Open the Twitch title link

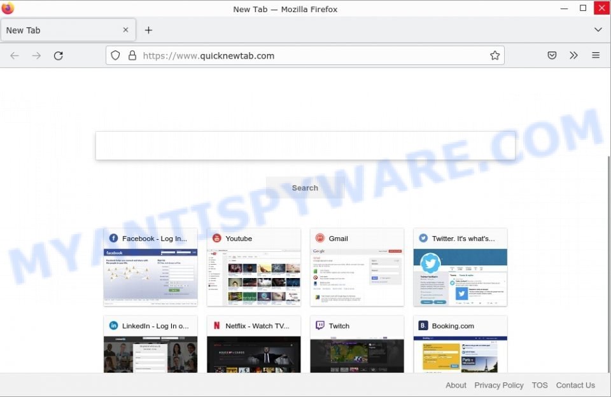[339, 326]
